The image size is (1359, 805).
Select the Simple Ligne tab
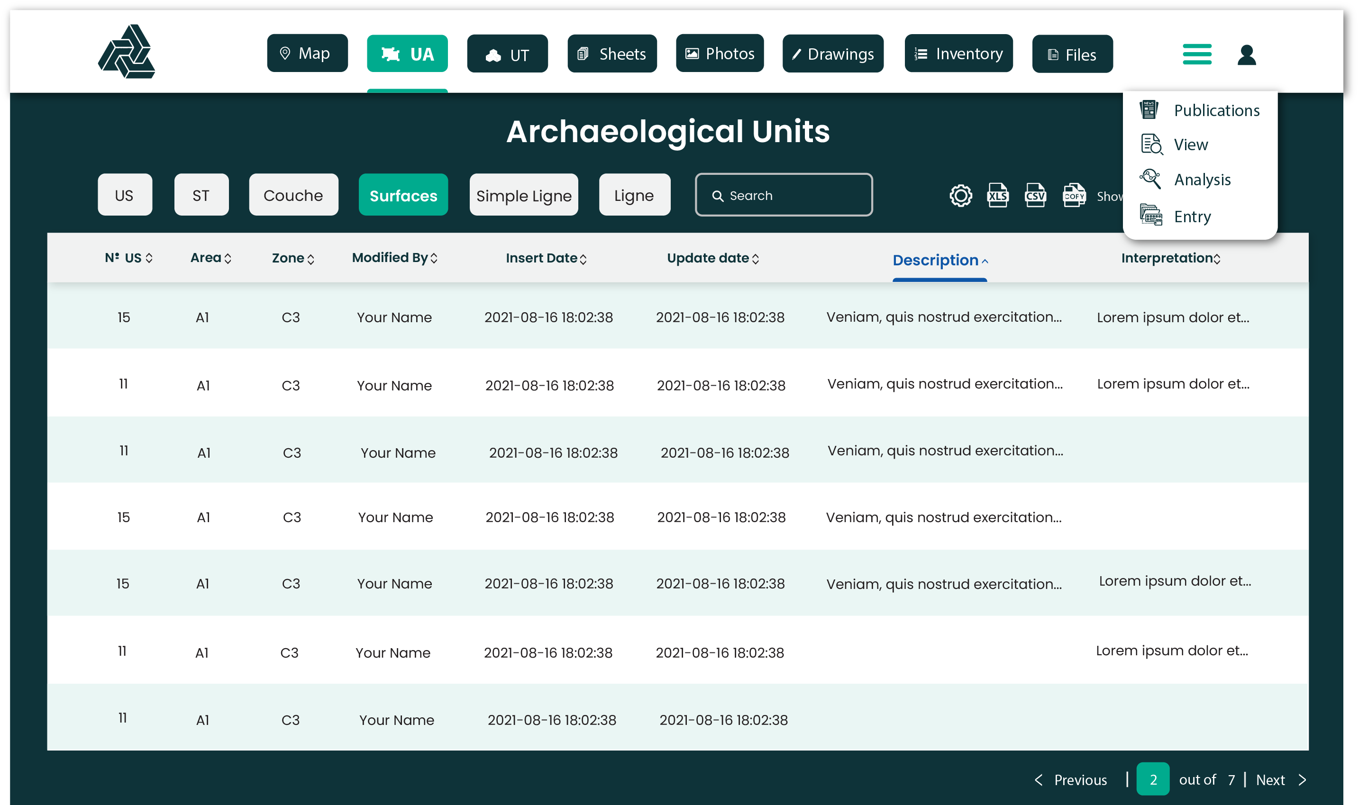tap(523, 195)
